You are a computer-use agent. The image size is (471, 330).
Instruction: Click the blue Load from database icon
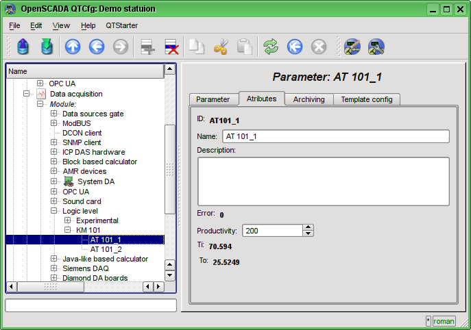coord(23,47)
